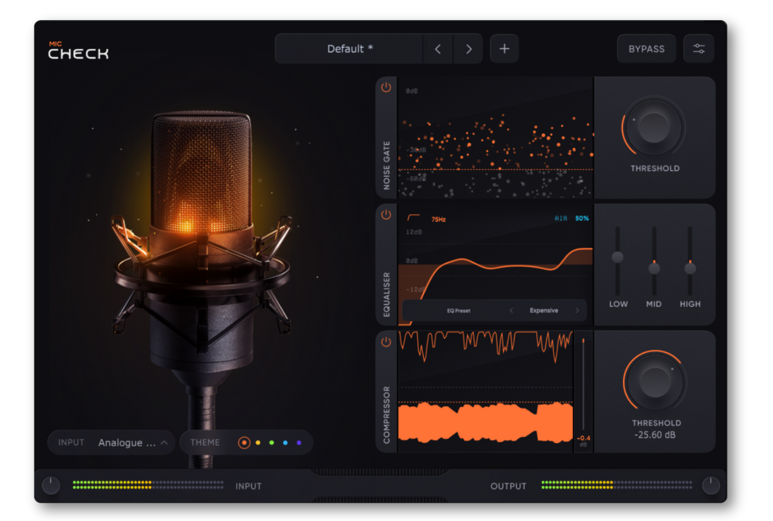This screenshot has height=521, width=773.
Task: Click the input gain knob
Action: pyautogui.click(x=51, y=485)
